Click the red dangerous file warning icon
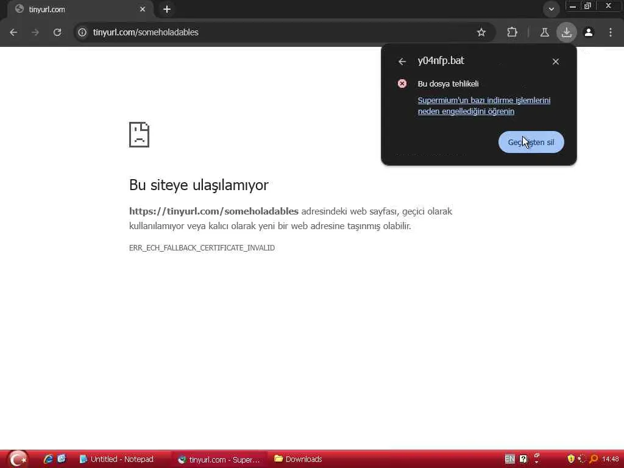624x468 pixels. point(402,83)
